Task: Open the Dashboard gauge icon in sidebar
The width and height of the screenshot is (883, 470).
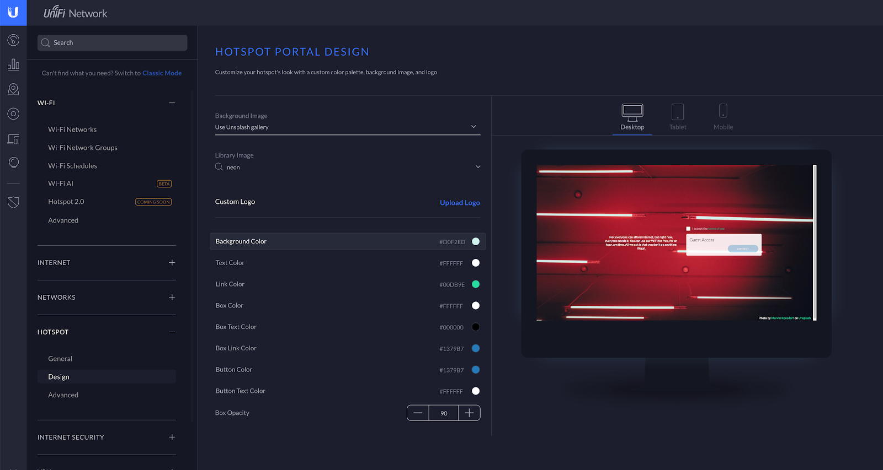Action: 13,40
